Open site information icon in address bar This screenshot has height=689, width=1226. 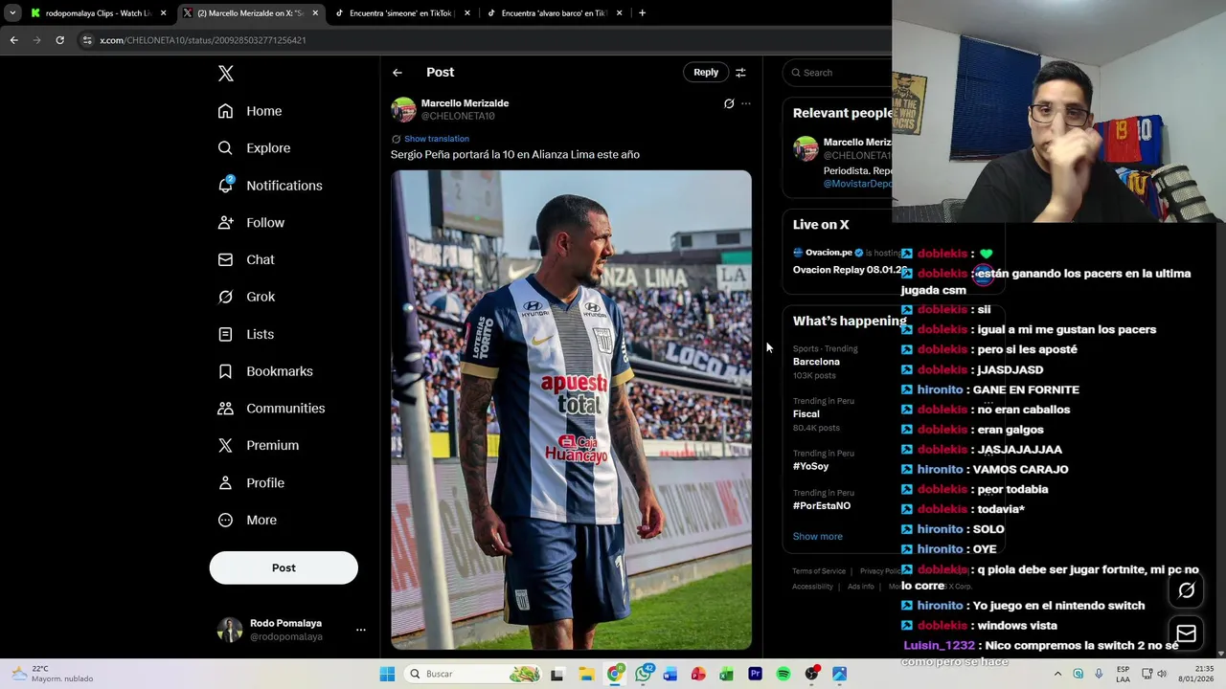pyautogui.click(x=88, y=40)
